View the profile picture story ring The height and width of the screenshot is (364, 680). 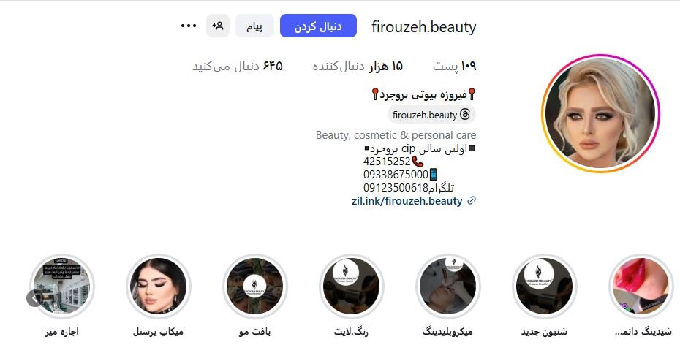point(600,113)
